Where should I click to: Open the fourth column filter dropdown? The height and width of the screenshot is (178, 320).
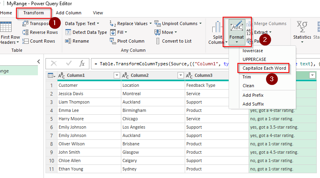tap(312, 75)
